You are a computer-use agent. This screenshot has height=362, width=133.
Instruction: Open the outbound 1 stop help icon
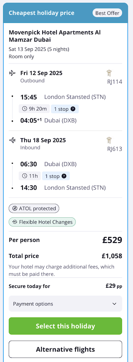tap(73, 109)
